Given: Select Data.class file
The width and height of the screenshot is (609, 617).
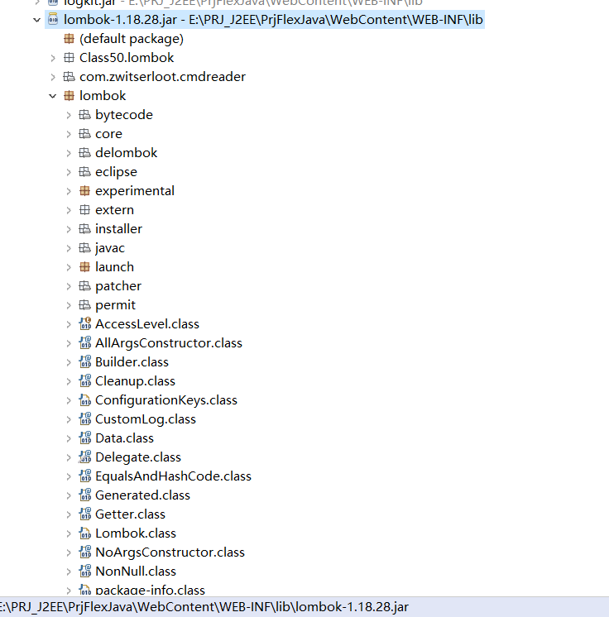Looking at the screenshot, I should (124, 438).
